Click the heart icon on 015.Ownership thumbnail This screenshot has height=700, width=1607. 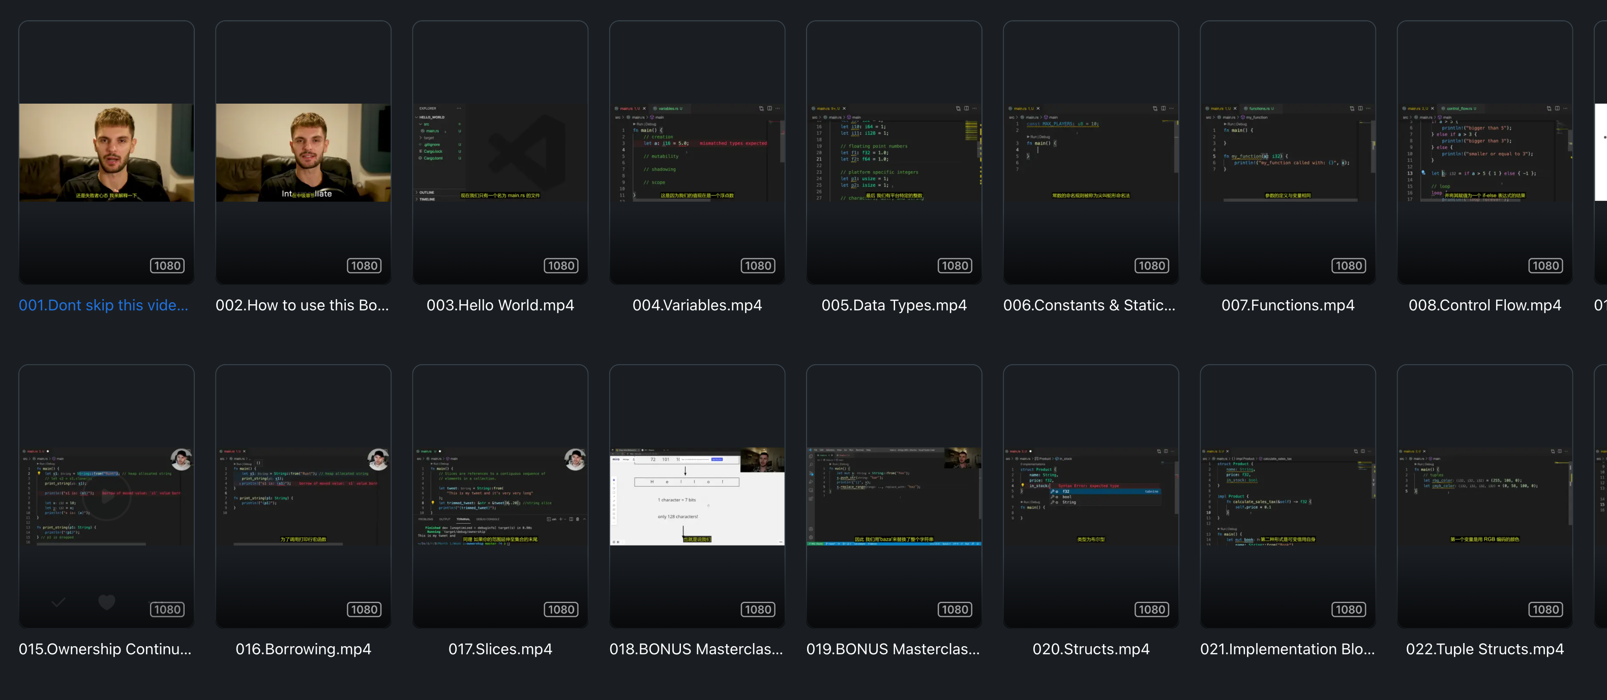pyautogui.click(x=107, y=601)
